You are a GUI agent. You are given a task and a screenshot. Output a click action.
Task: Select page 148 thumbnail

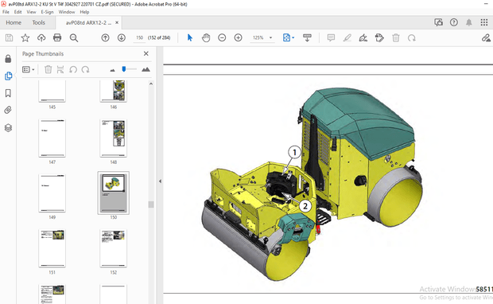(114, 138)
